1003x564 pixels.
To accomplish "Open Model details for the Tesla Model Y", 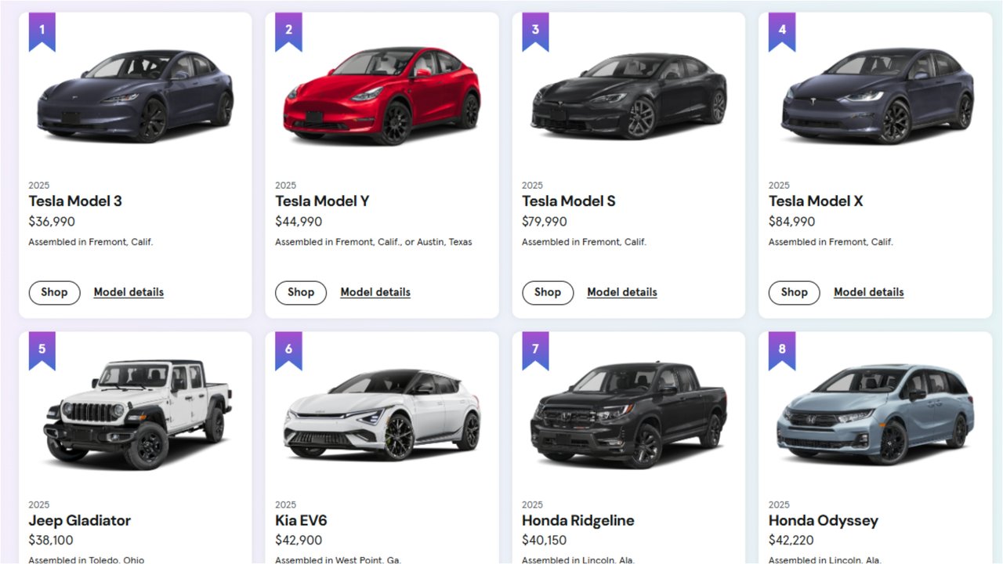I will click(x=375, y=292).
